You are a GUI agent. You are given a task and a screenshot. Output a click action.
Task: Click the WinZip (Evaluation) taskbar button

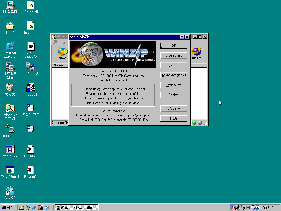(x=77, y=208)
